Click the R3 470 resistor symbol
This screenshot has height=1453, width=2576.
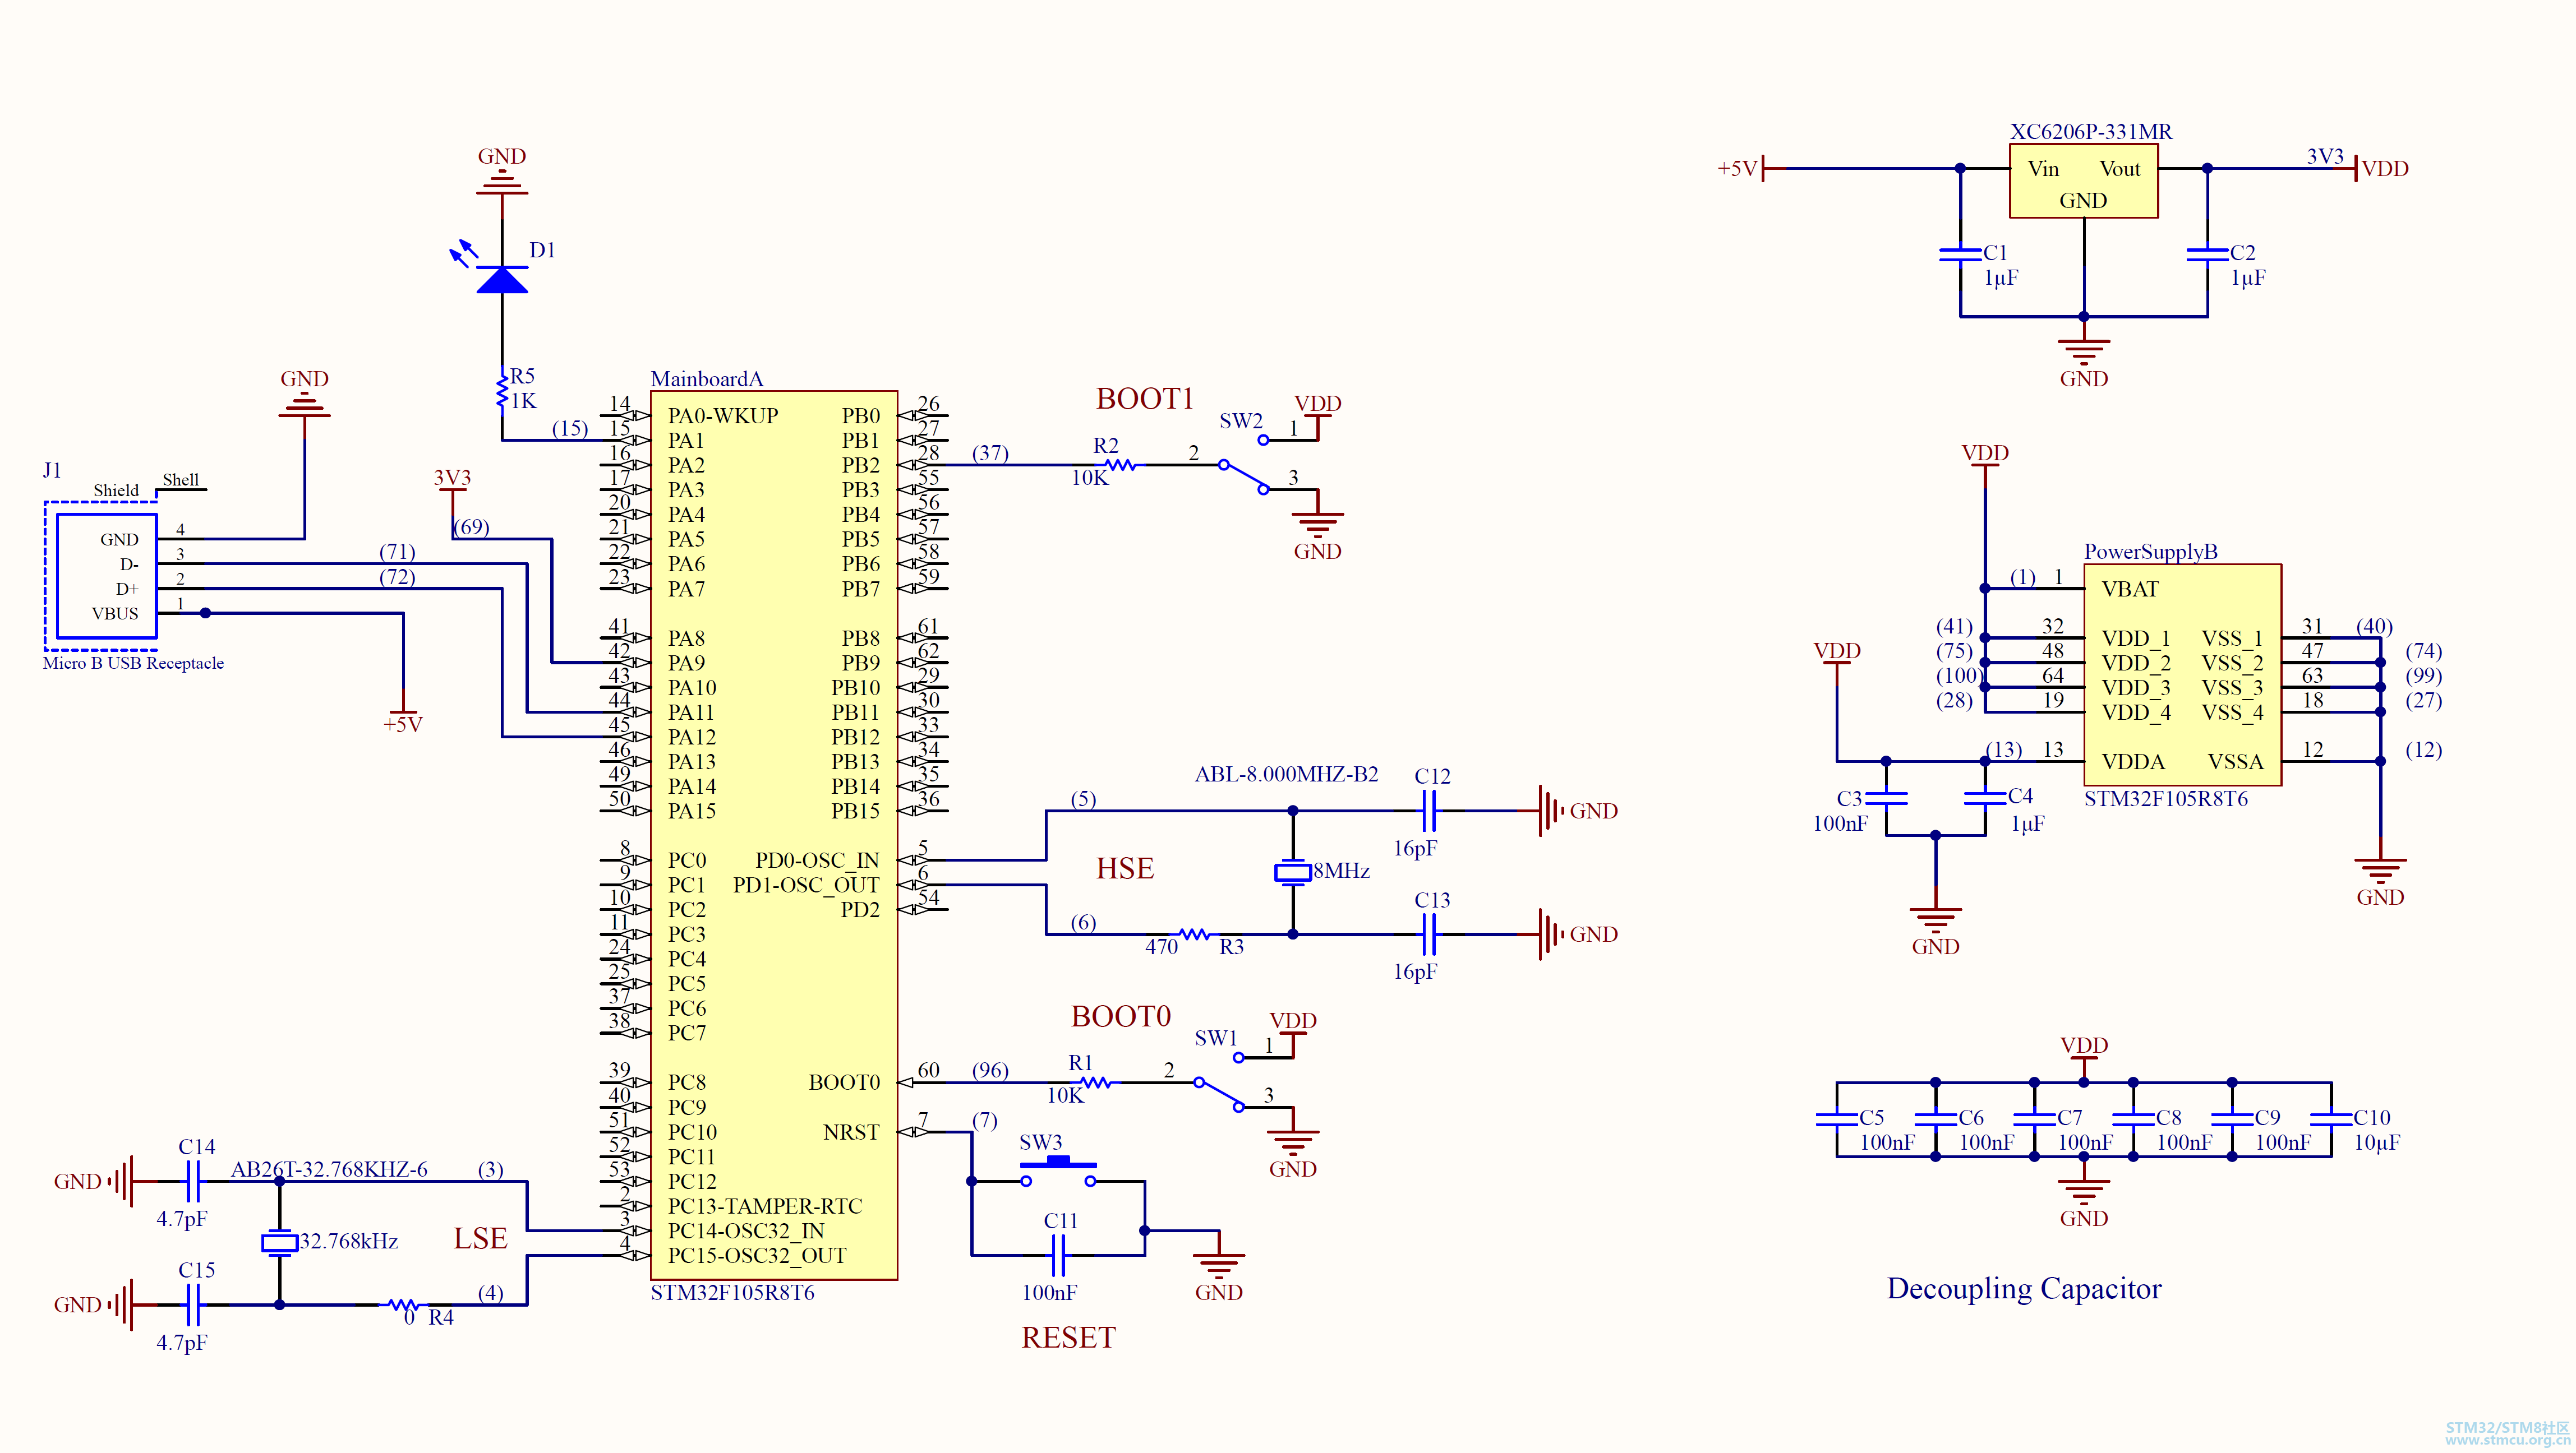pos(1194,934)
